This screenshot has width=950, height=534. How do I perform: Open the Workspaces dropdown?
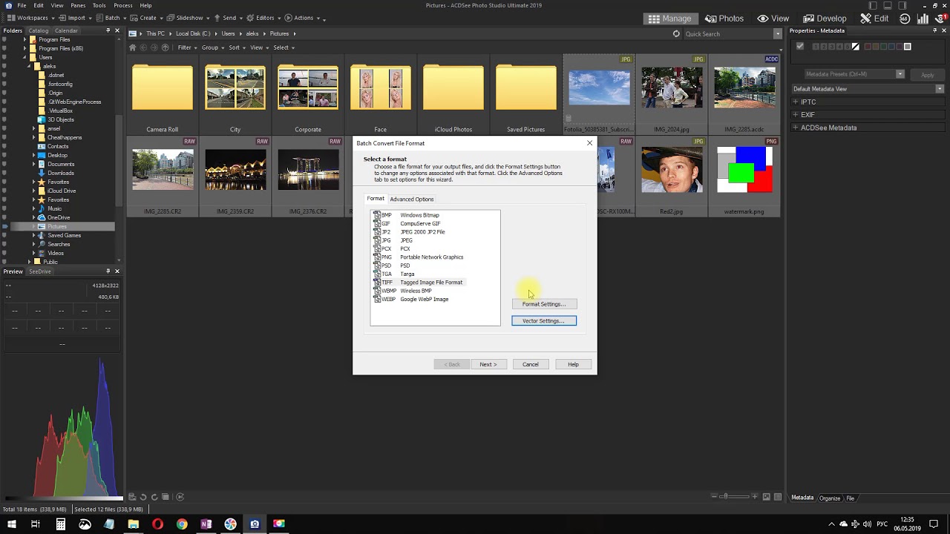[30, 18]
